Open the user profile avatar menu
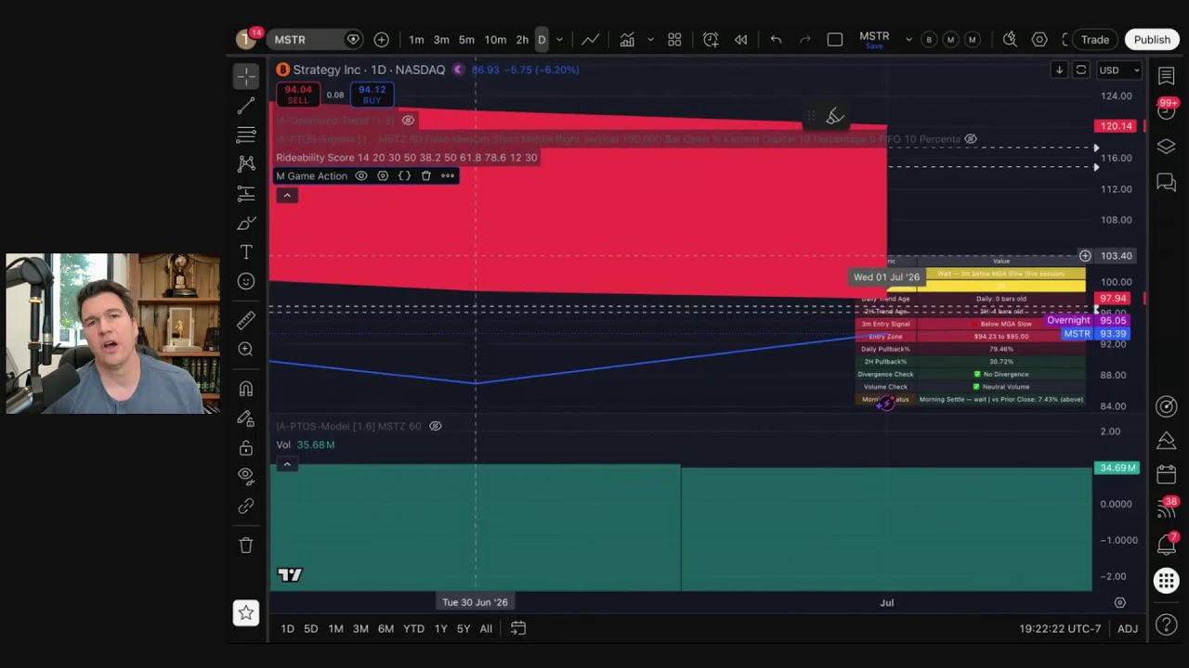 [246, 39]
